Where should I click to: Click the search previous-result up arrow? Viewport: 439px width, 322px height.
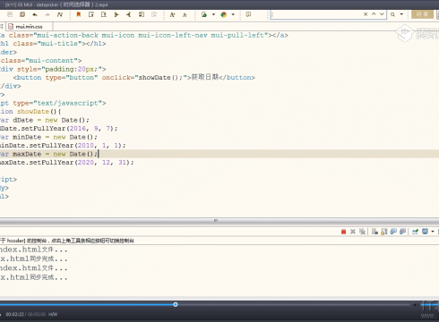pyautogui.click(x=374, y=14)
